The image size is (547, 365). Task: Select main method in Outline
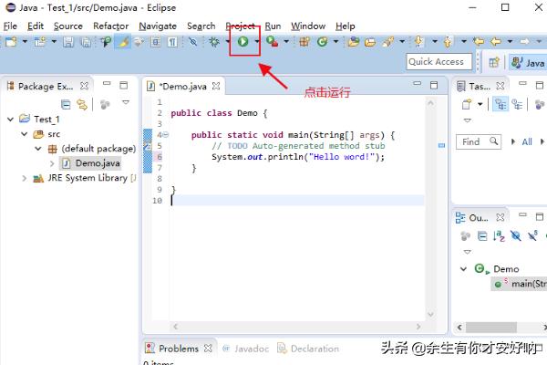(520, 284)
